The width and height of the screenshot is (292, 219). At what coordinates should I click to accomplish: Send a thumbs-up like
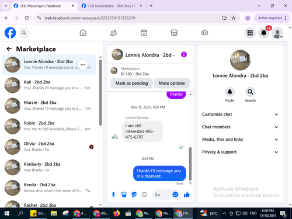pyautogui.click(x=186, y=194)
